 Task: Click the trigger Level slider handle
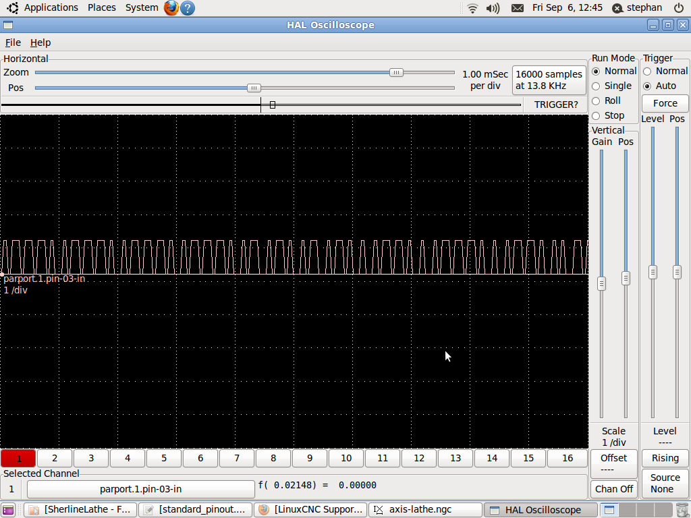[653, 272]
